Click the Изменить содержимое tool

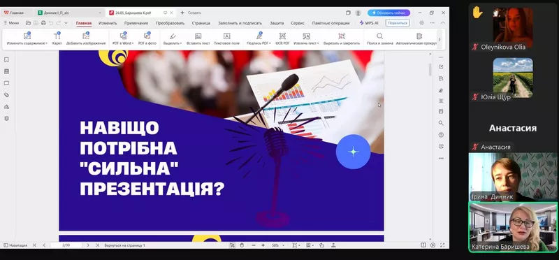27,39
